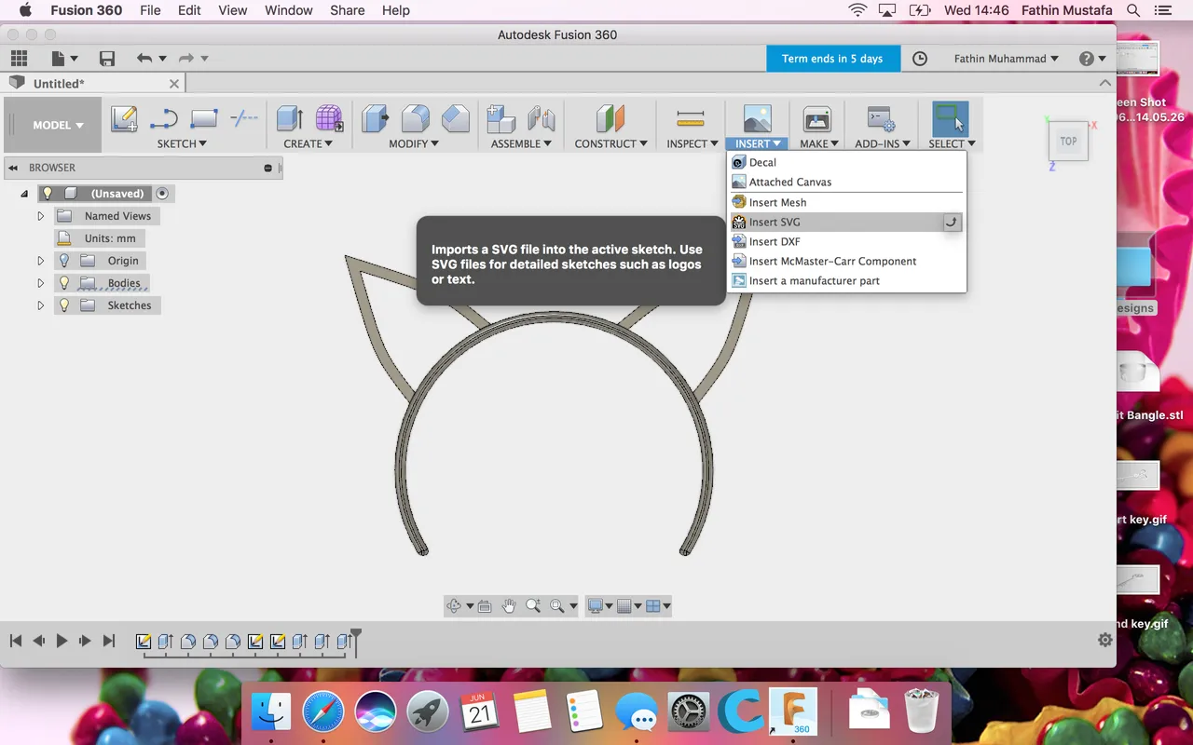
Task: Open Spotlight search in menu bar
Action: 1133,10
